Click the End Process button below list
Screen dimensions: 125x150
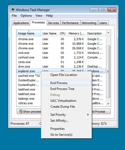pos(101,111)
